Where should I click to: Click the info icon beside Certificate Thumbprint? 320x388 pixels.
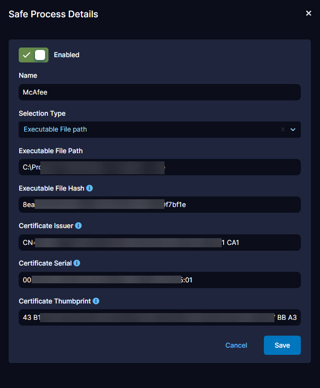(95, 301)
